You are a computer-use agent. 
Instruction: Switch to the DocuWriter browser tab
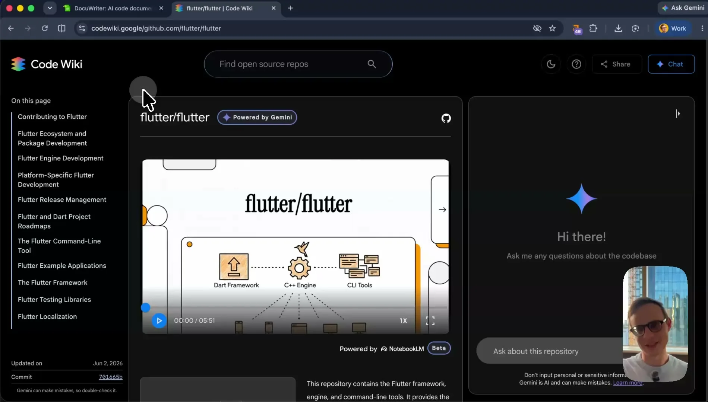[x=113, y=8]
